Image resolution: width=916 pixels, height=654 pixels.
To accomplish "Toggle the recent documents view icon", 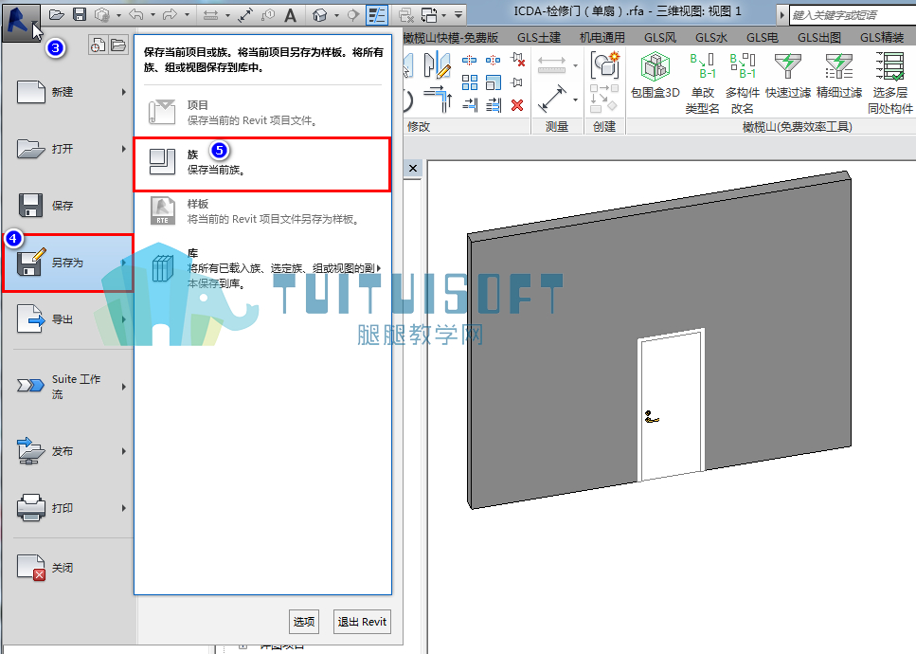I will (99, 45).
